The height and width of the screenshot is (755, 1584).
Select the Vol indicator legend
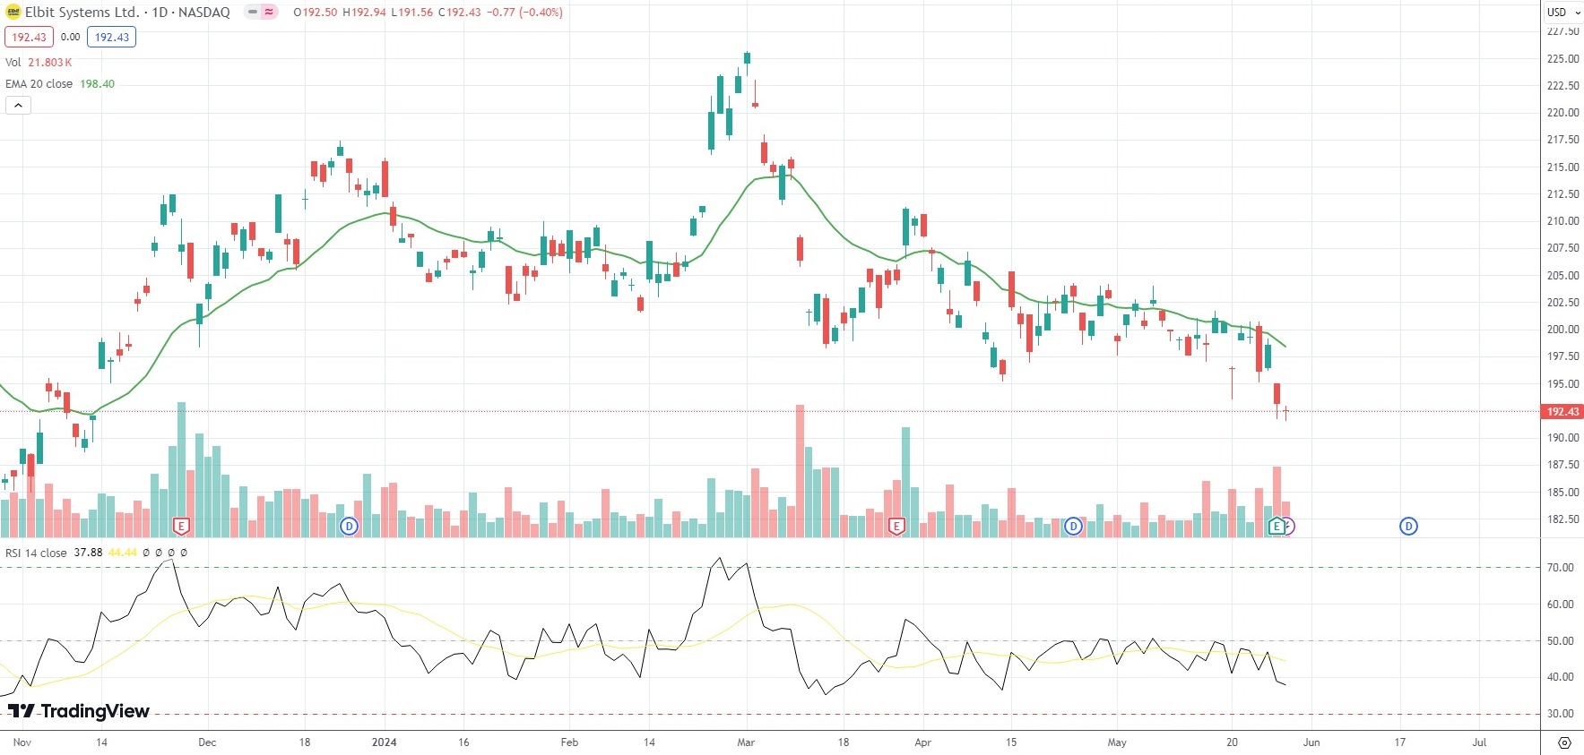pyautogui.click(x=13, y=63)
